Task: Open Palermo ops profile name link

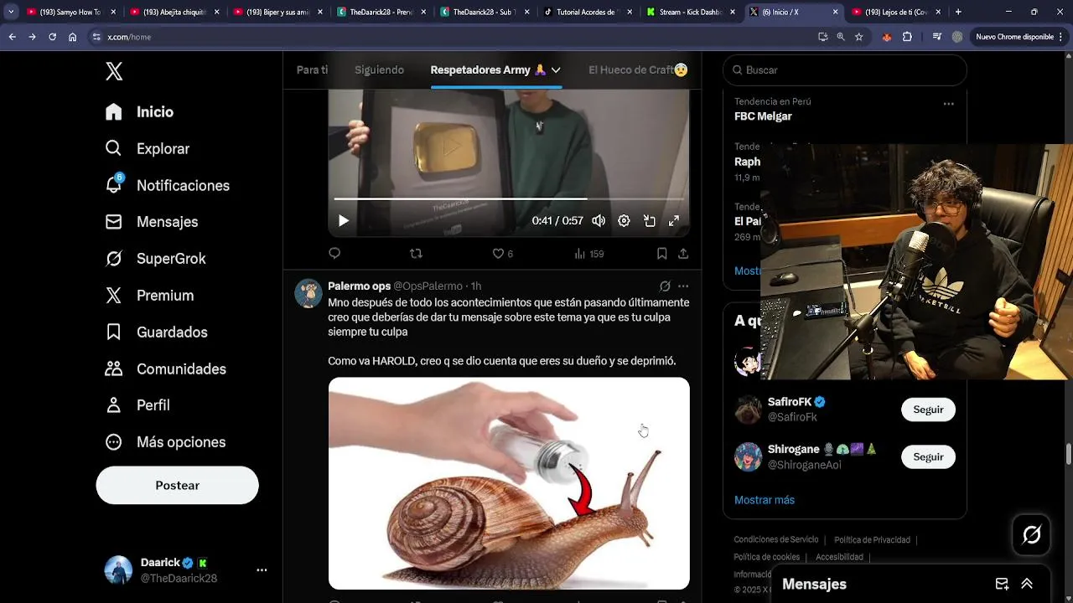Action: point(359,286)
